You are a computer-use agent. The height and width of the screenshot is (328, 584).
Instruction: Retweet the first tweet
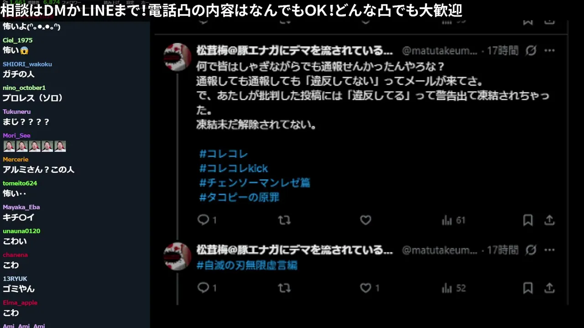click(284, 220)
